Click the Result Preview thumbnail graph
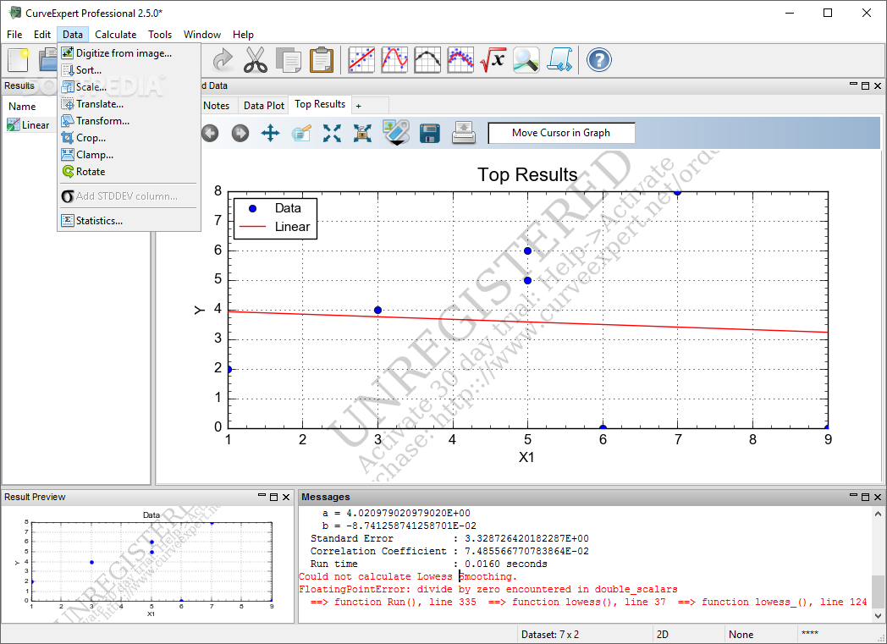The image size is (887, 644). point(148,564)
